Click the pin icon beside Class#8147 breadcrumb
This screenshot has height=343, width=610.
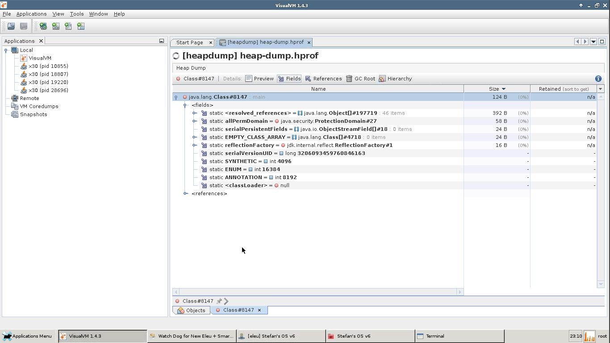point(219,301)
